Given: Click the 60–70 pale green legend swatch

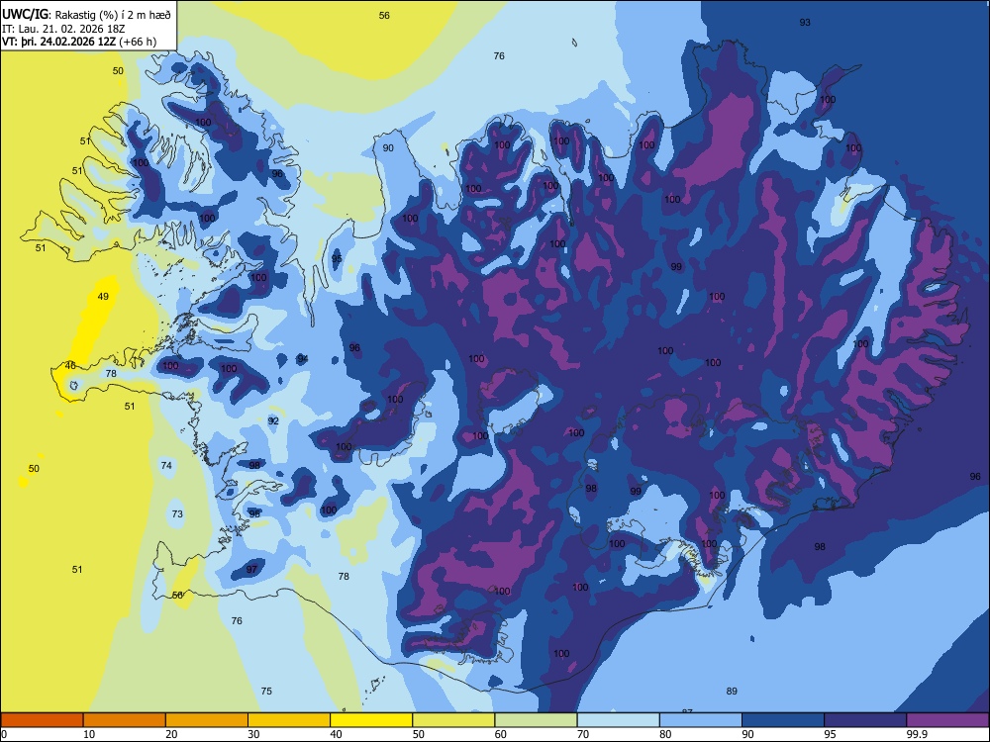Looking at the screenshot, I should (x=536, y=720).
